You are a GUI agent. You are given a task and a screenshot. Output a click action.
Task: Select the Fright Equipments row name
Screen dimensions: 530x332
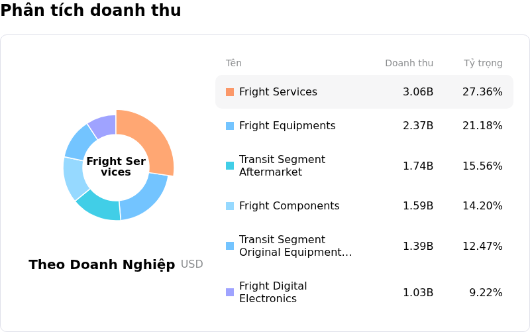[288, 126]
